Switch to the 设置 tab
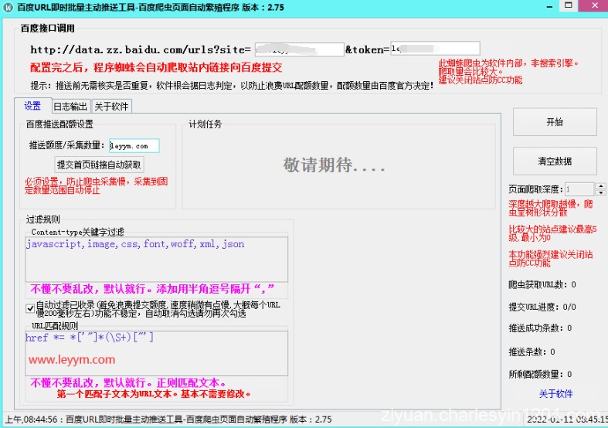Viewport: 608px width, 428px height. pyautogui.click(x=32, y=107)
